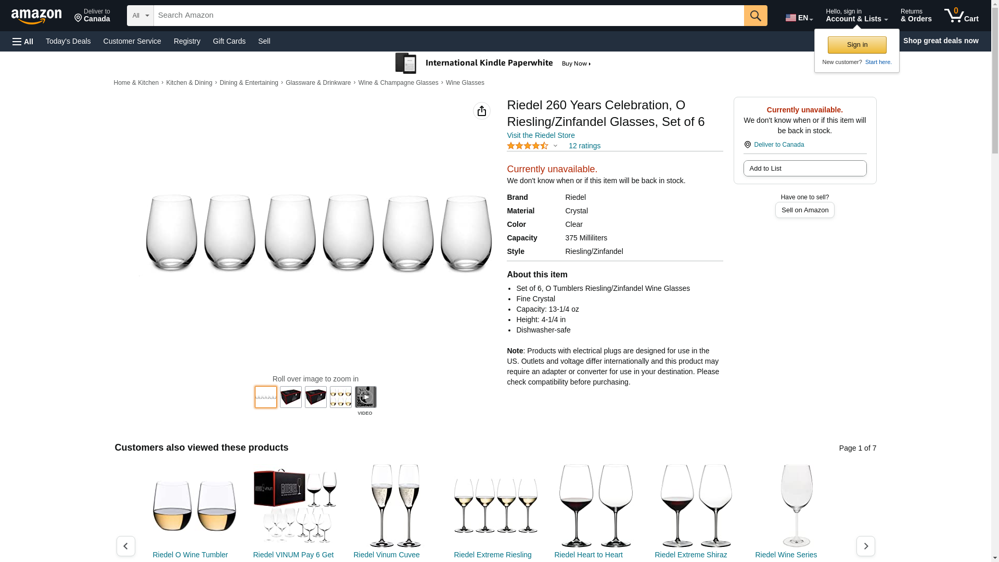Viewport: 999px width, 562px height.
Task: Click the yellow Sign in button
Action: coord(856,45)
